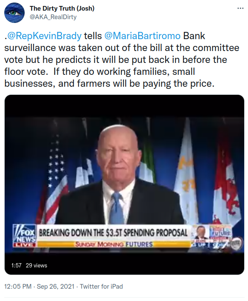This screenshot has width=248, height=301.
Task: Open the 12:05 PM timestamp link
Action: coord(18,287)
